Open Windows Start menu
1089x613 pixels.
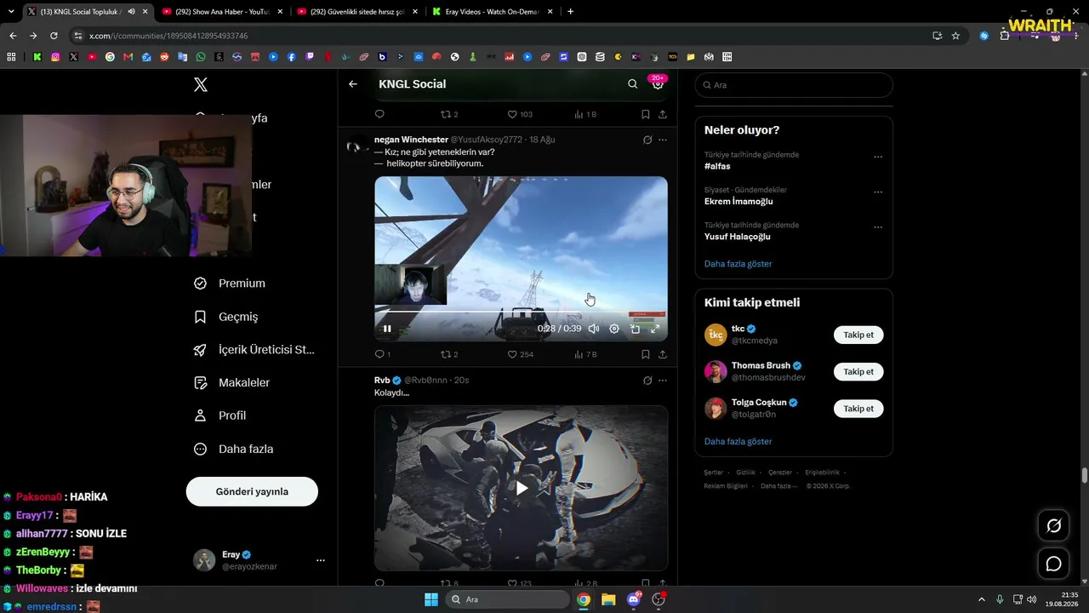[431, 599]
